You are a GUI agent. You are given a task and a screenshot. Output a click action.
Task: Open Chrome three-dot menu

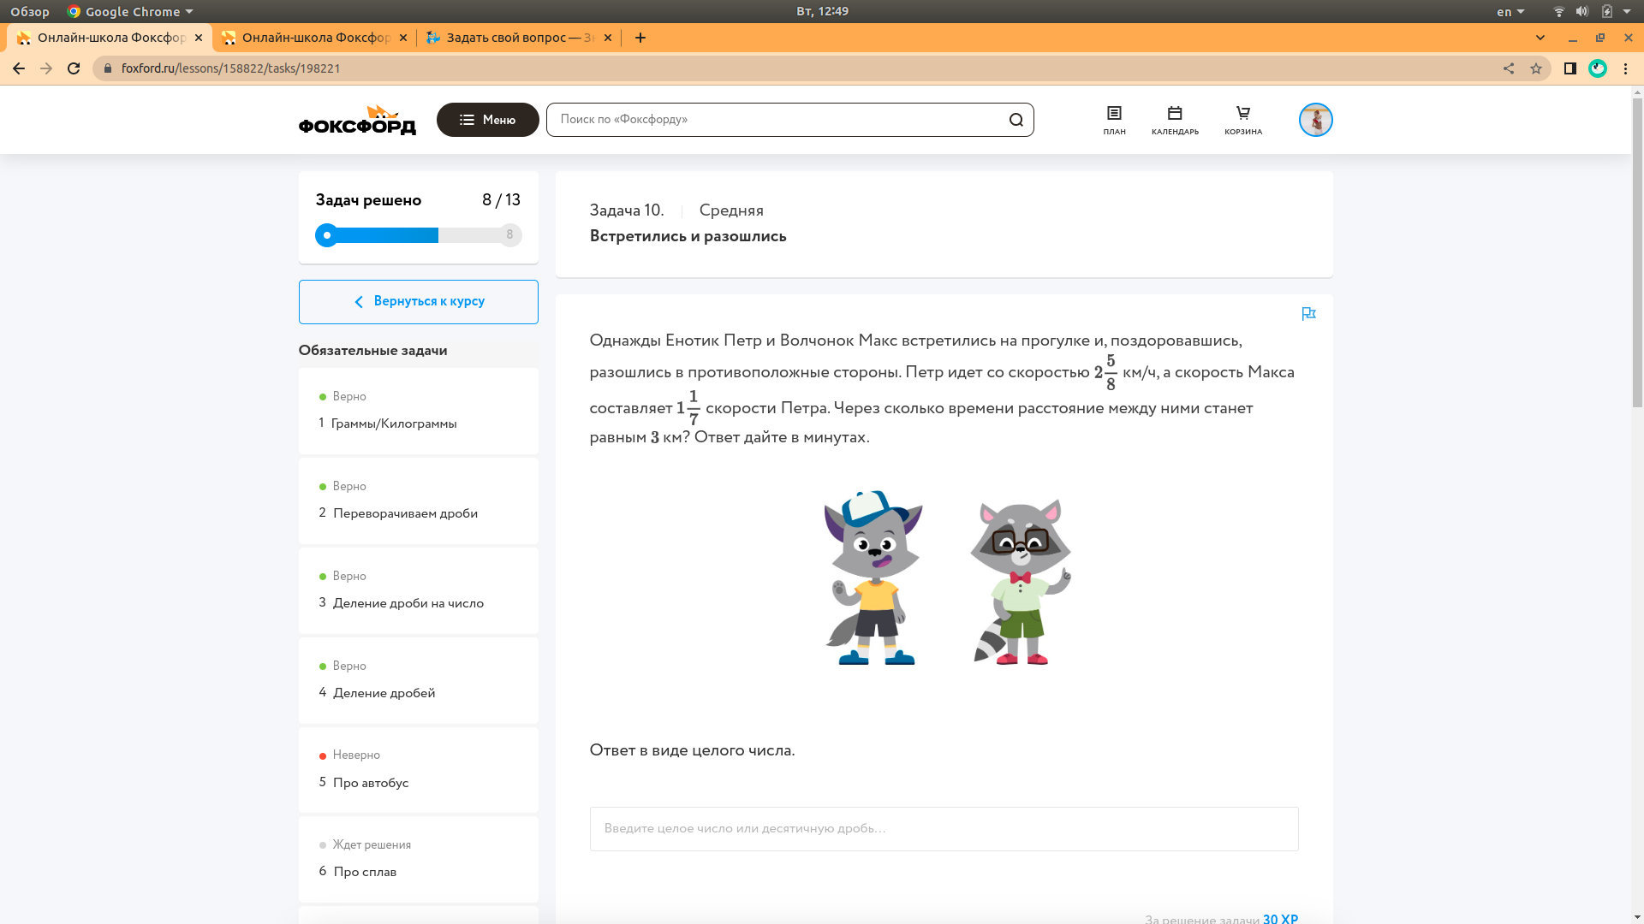point(1625,68)
